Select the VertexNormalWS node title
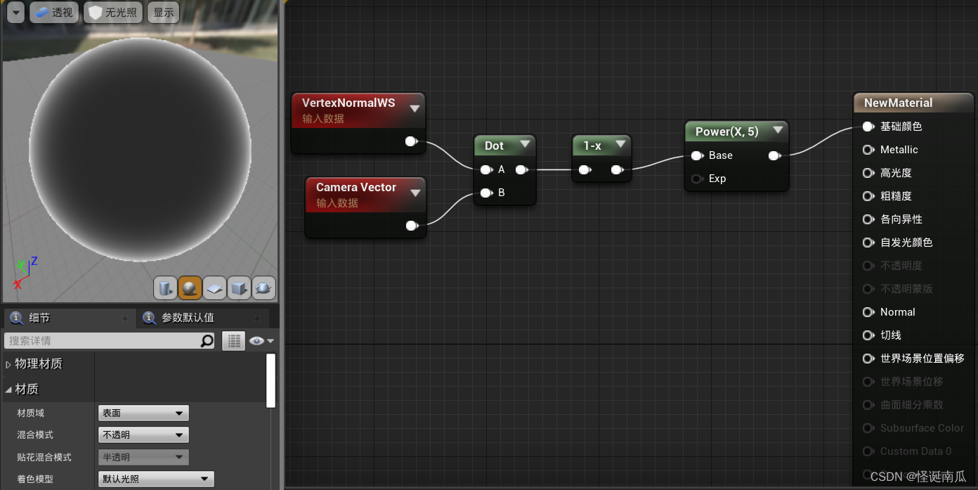The height and width of the screenshot is (490, 978). click(348, 103)
